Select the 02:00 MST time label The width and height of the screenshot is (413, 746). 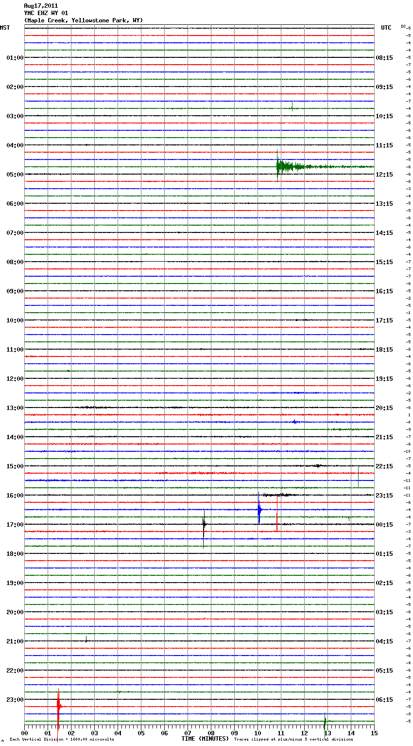click(15, 87)
